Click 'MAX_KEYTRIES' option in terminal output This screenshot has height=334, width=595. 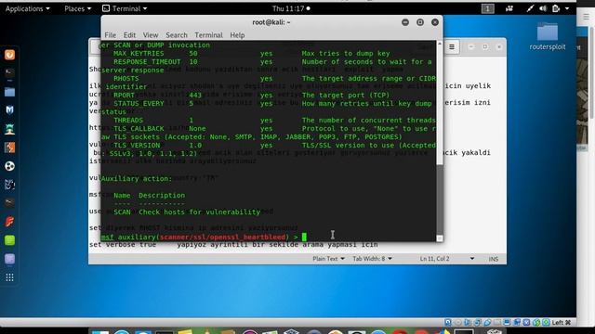(139, 54)
